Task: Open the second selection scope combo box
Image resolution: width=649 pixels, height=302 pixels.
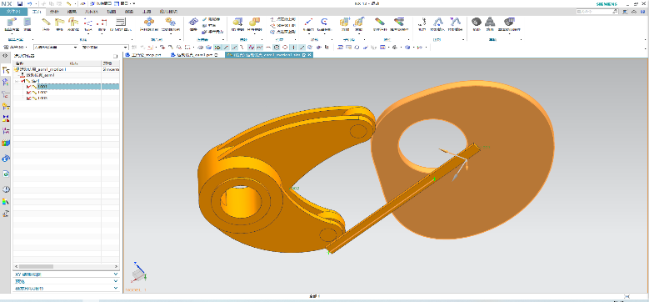Action: (x=105, y=48)
